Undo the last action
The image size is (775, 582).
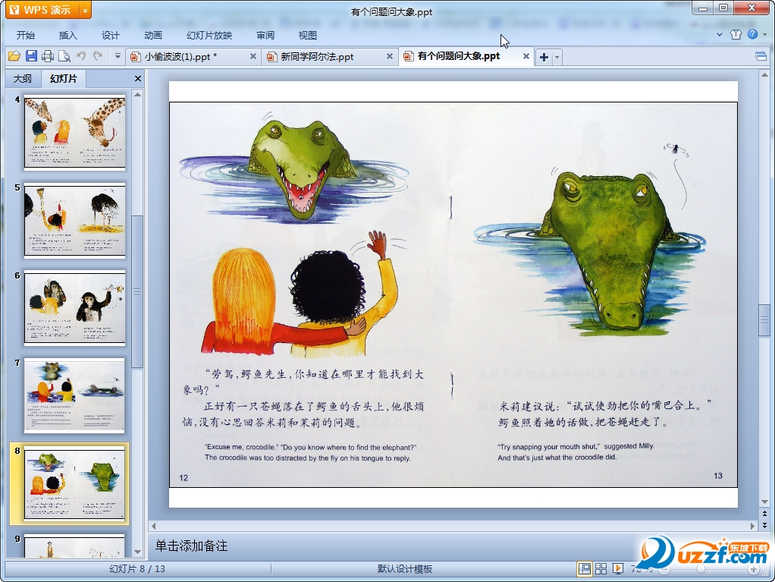coord(81,56)
